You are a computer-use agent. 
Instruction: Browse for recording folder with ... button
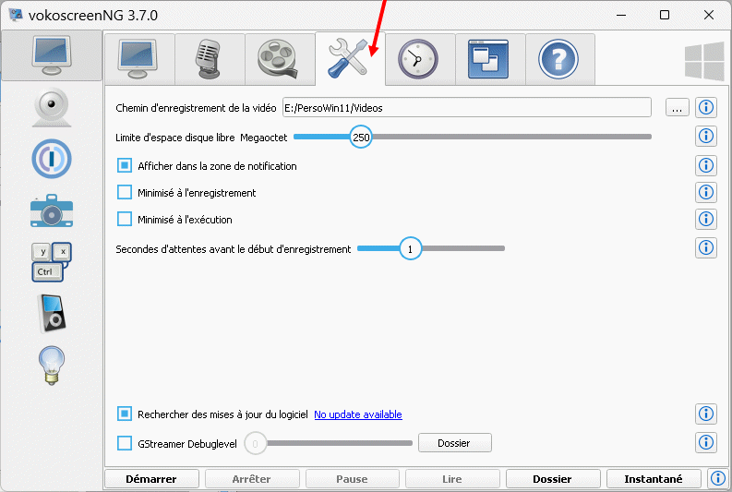tap(677, 108)
